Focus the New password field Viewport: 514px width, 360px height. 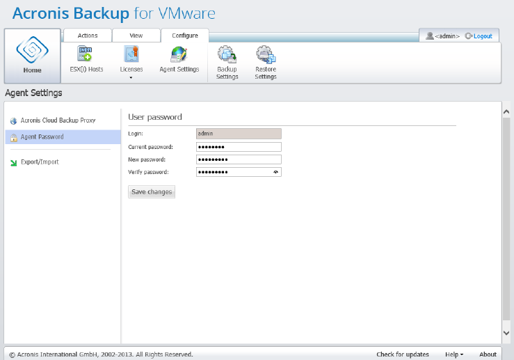click(239, 159)
